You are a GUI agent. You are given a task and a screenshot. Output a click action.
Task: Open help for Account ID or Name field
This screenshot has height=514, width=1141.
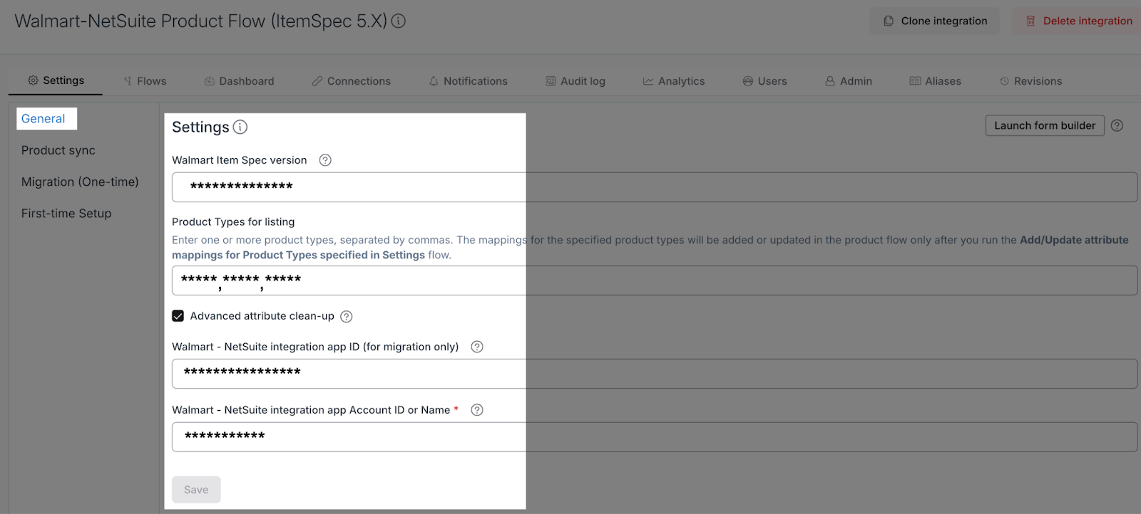[477, 410]
